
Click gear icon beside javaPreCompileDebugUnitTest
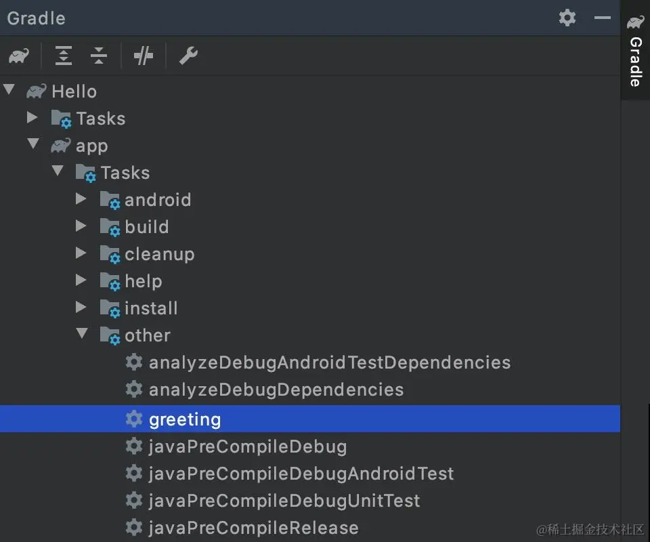click(x=134, y=500)
